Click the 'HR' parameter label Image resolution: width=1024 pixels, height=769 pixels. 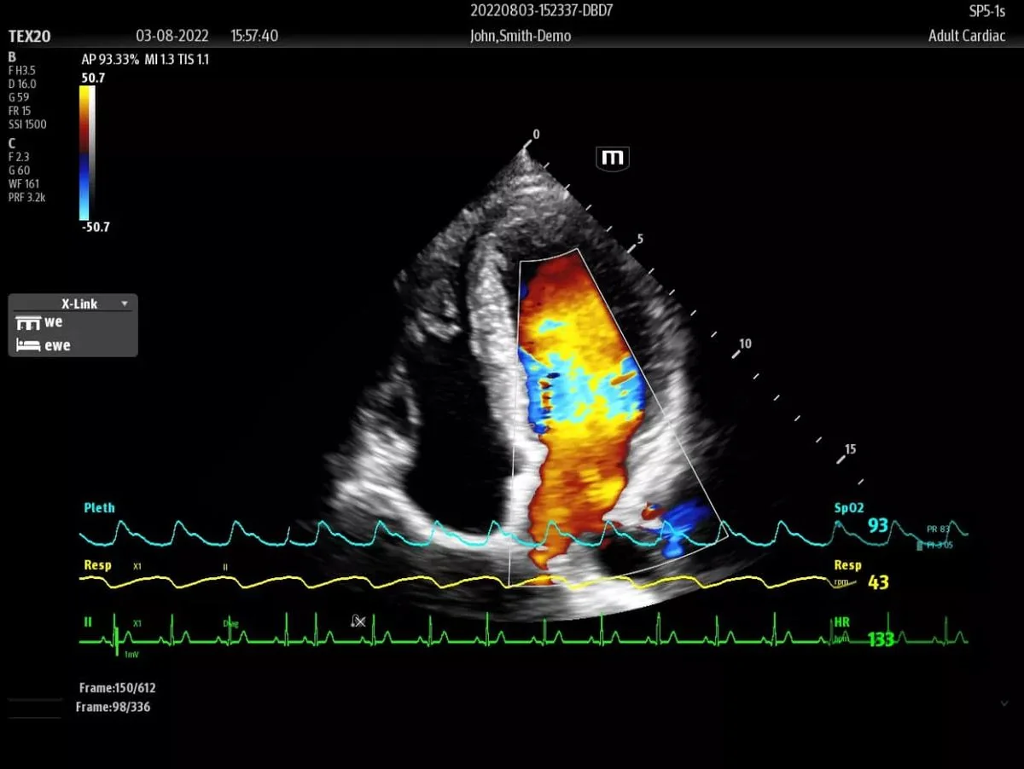pos(841,622)
